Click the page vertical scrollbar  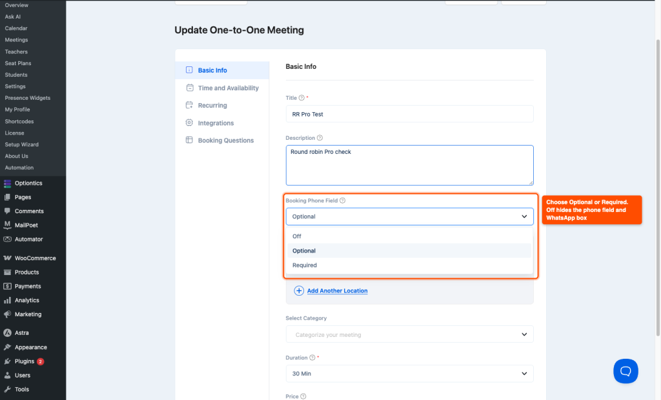[658, 188]
